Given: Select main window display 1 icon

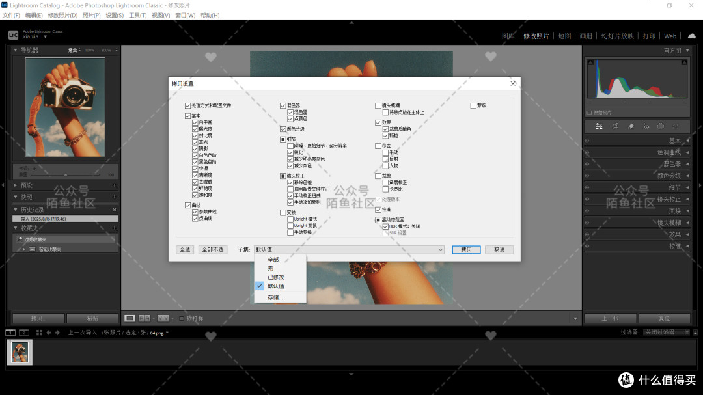Looking at the screenshot, I should coord(10,333).
